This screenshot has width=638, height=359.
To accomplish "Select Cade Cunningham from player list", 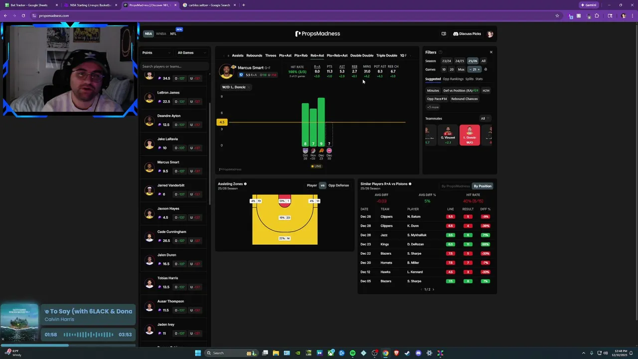I will 174,236.
